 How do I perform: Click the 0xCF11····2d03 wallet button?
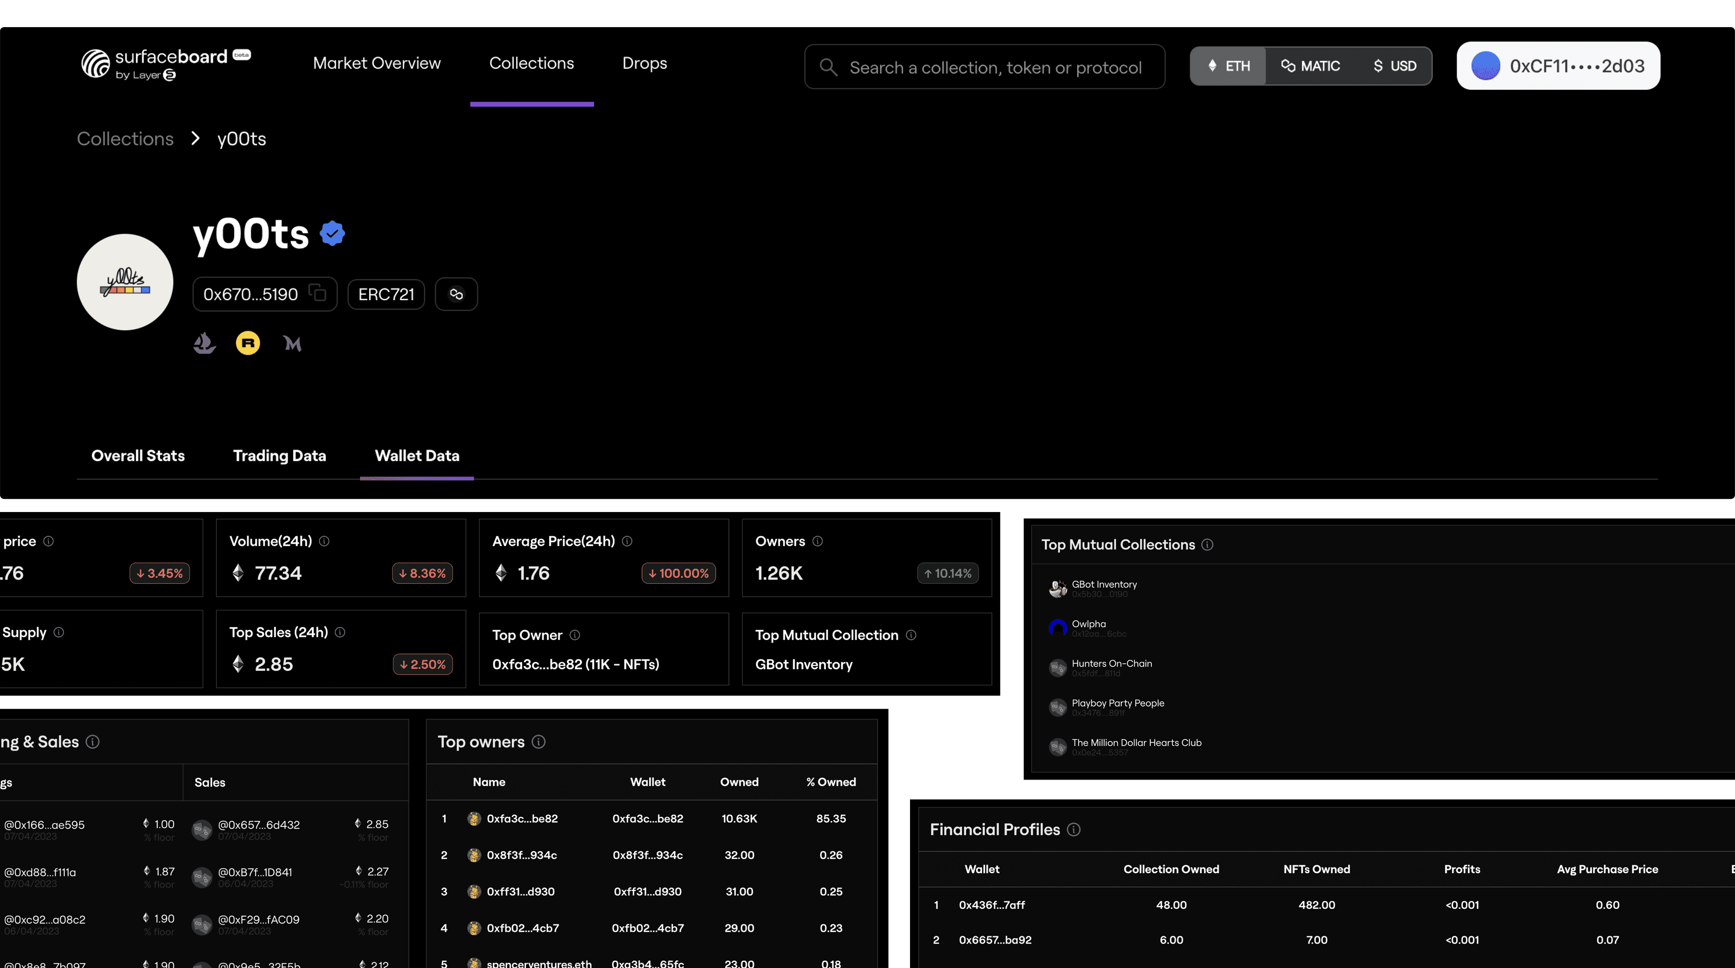1558,66
